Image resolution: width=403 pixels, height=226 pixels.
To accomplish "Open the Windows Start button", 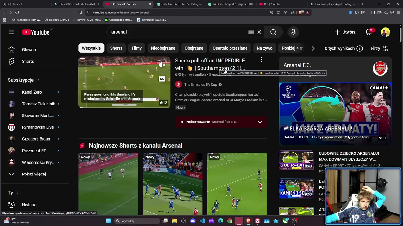I will [109, 221].
